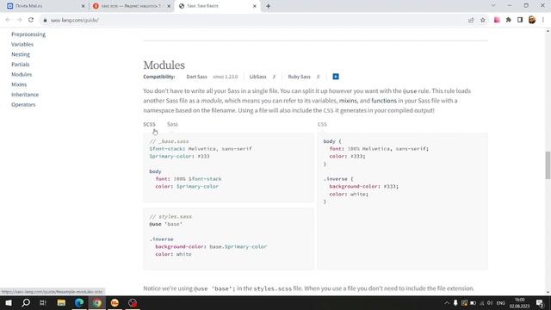551x310 pixels.
Task: Click the Modules heading
Action: point(164,65)
